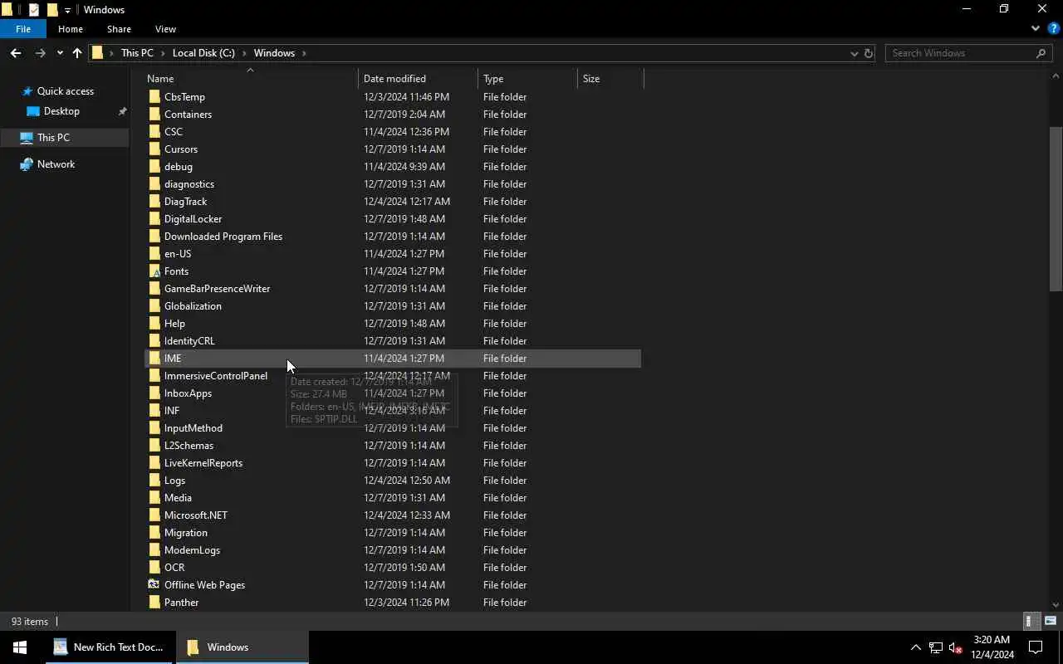Image resolution: width=1063 pixels, height=664 pixels.
Task: Select This PC in the address breadcrumb
Action: pos(137,53)
